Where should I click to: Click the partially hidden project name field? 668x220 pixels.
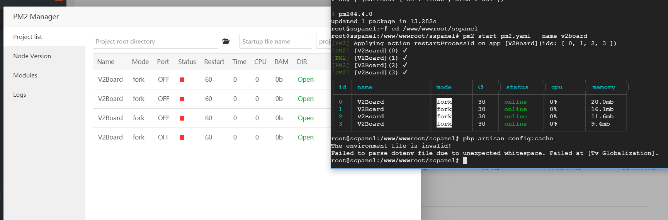click(x=323, y=41)
